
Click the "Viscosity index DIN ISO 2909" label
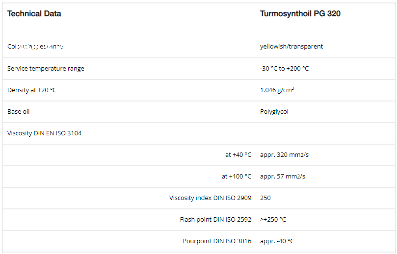210,198
